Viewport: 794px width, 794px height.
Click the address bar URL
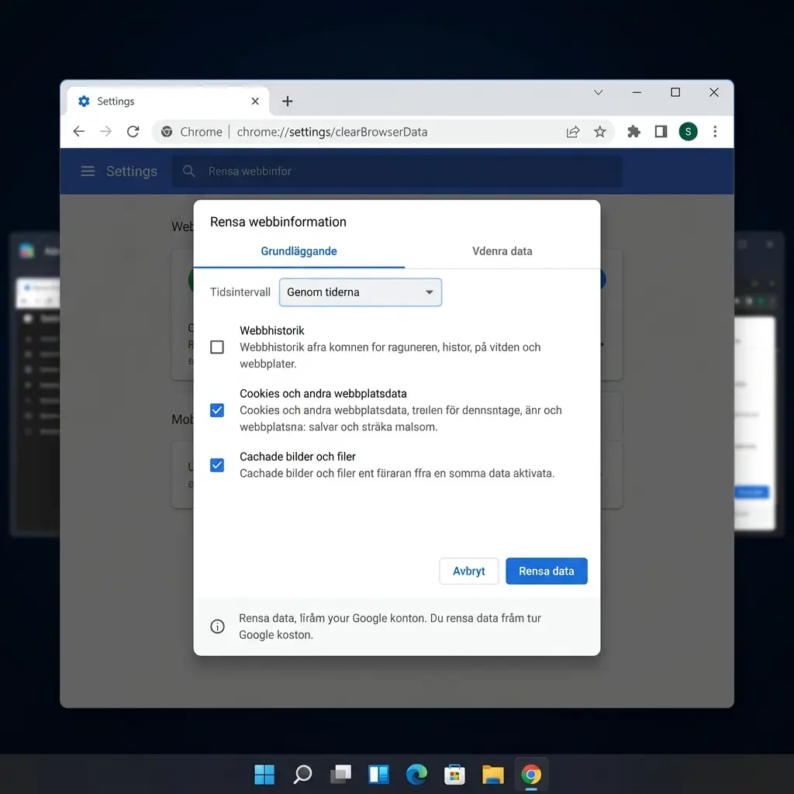click(332, 132)
